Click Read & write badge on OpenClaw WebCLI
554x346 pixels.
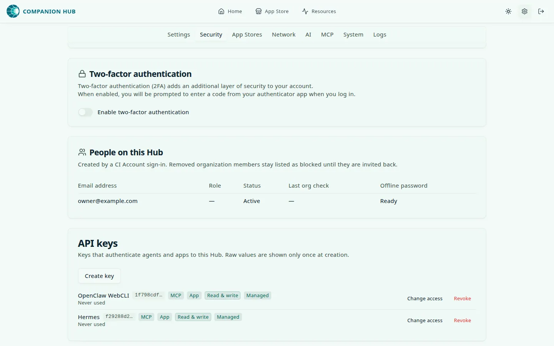pyautogui.click(x=223, y=296)
